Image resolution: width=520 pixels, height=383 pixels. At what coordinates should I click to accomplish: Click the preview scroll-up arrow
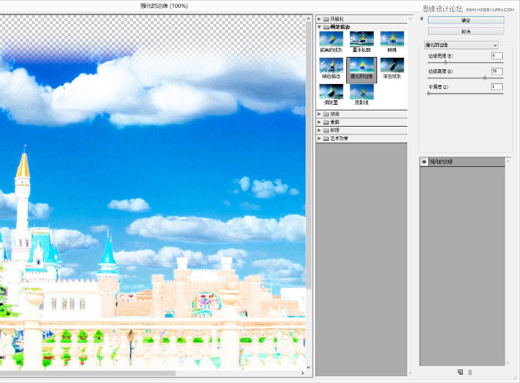coord(309,19)
